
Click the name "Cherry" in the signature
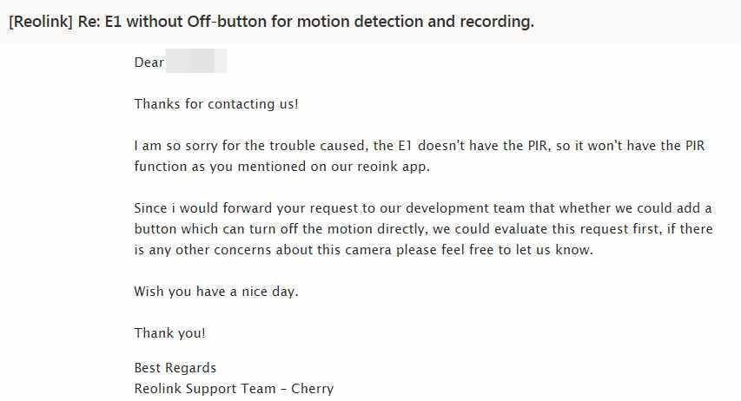(x=312, y=389)
